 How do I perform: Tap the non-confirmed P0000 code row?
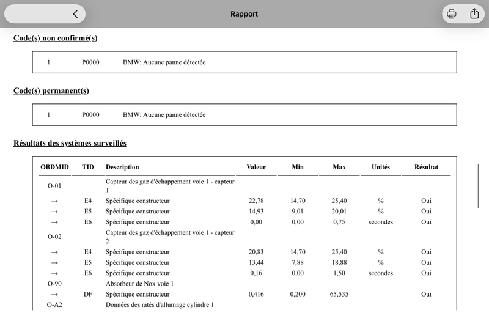244,62
